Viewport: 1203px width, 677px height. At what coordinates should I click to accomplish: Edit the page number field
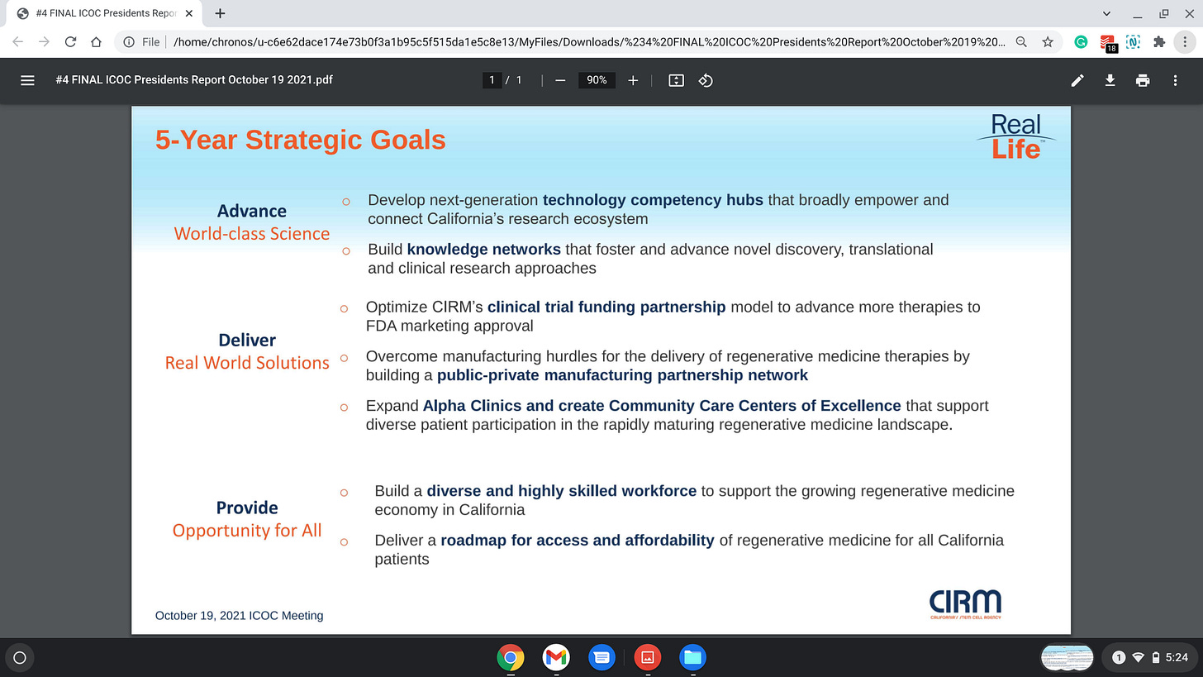tap(492, 80)
